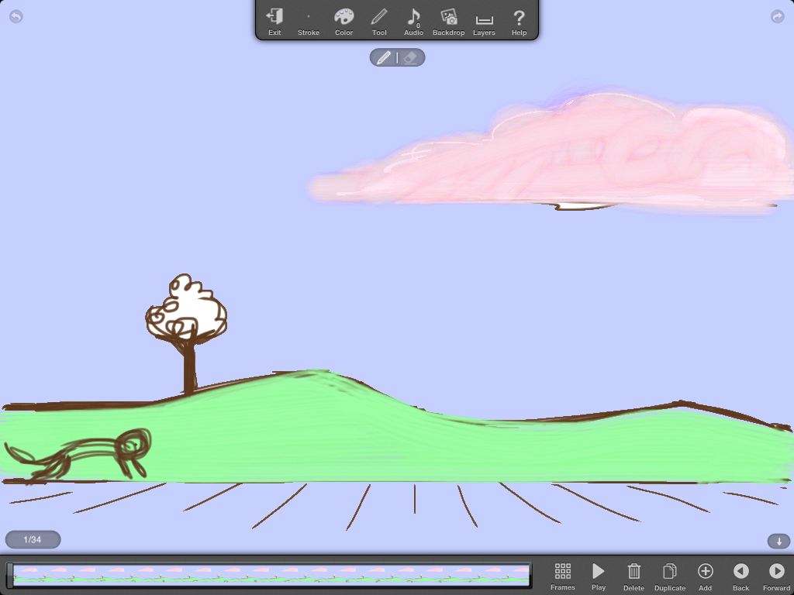The image size is (794, 595).
Task: Open the Color palette
Action: [x=343, y=21]
